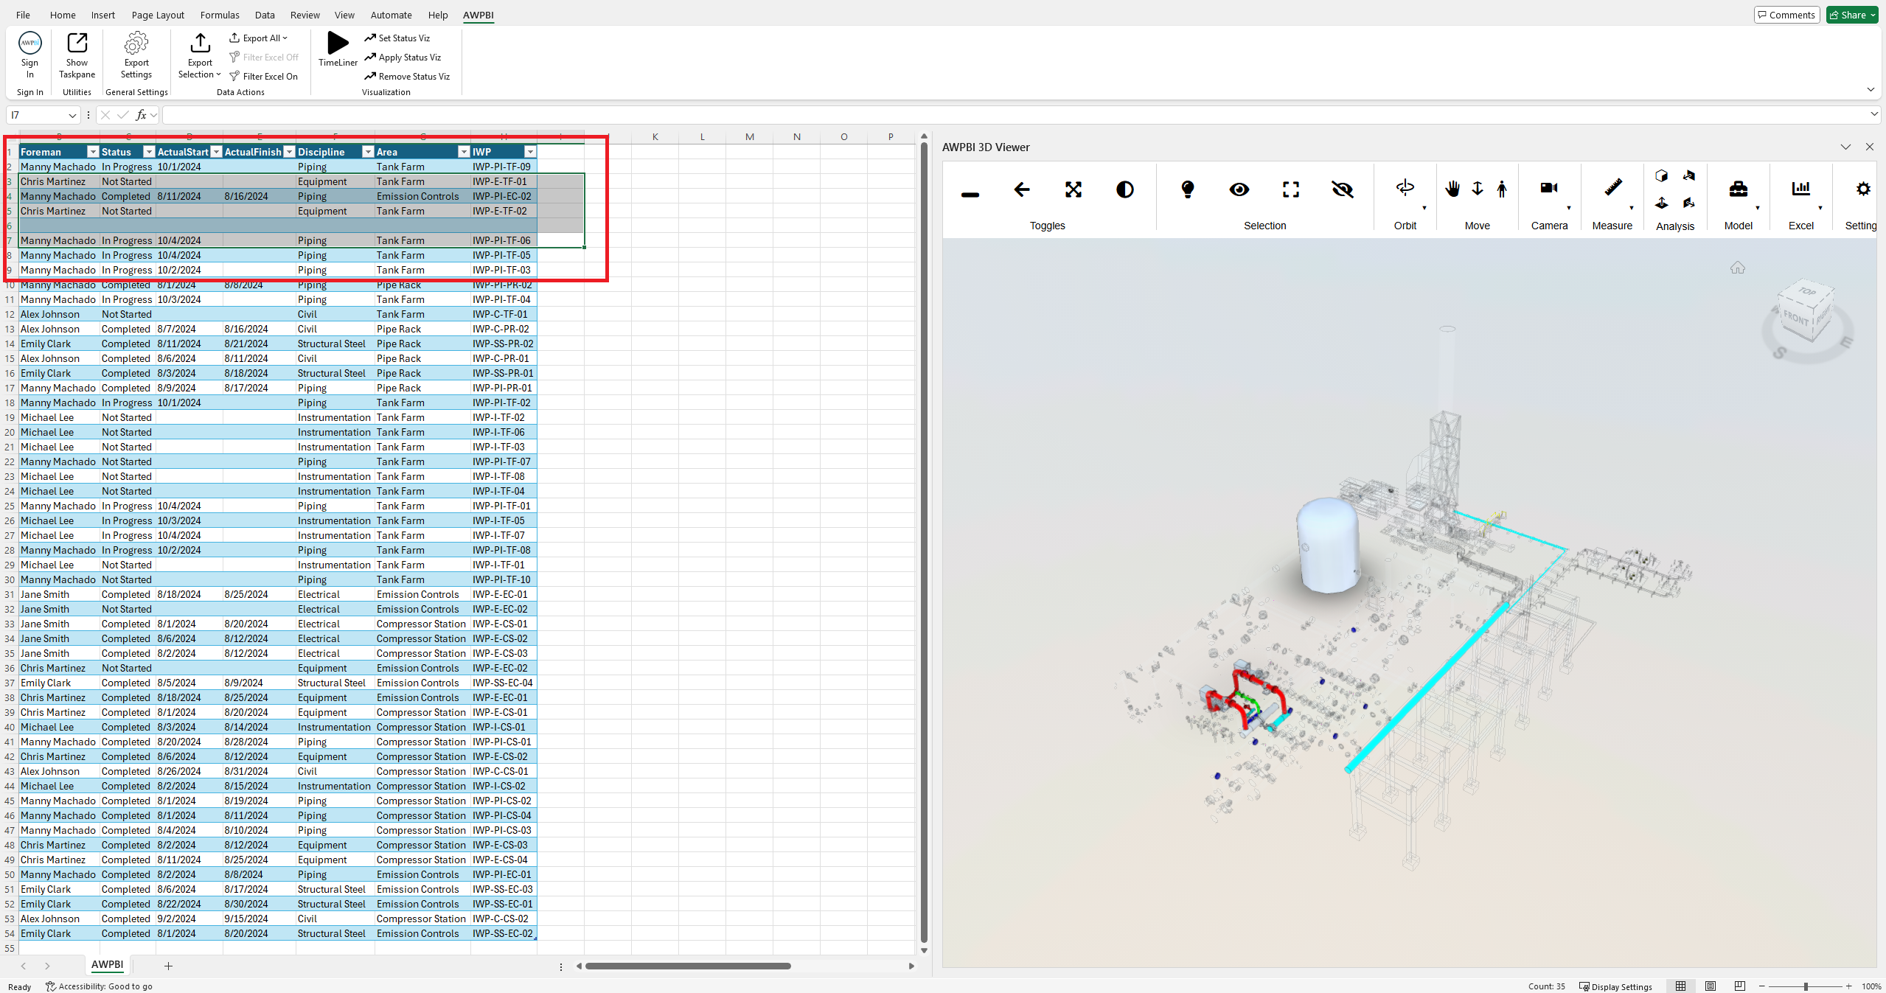Viewport: 1886px width, 993px height.
Task: Select the Measure ruler tool
Action: coord(1612,188)
